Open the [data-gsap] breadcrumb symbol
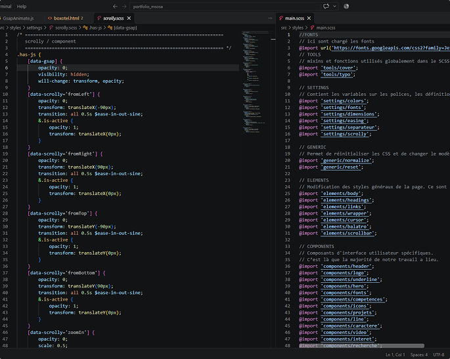450x359 pixels. click(125, 28)
